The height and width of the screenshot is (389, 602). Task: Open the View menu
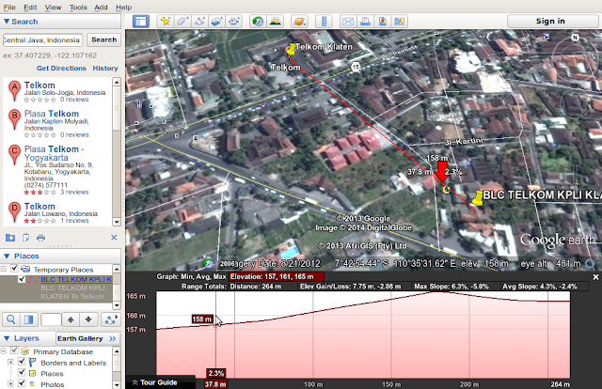pos(53,7)
